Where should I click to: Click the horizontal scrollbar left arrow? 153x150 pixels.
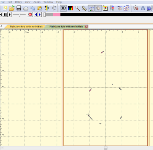pyautogui.click(x=2, y=148)
